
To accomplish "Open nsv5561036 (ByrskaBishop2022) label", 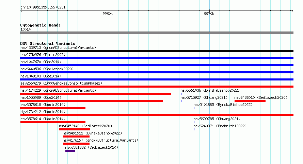I will coord(210,90).
